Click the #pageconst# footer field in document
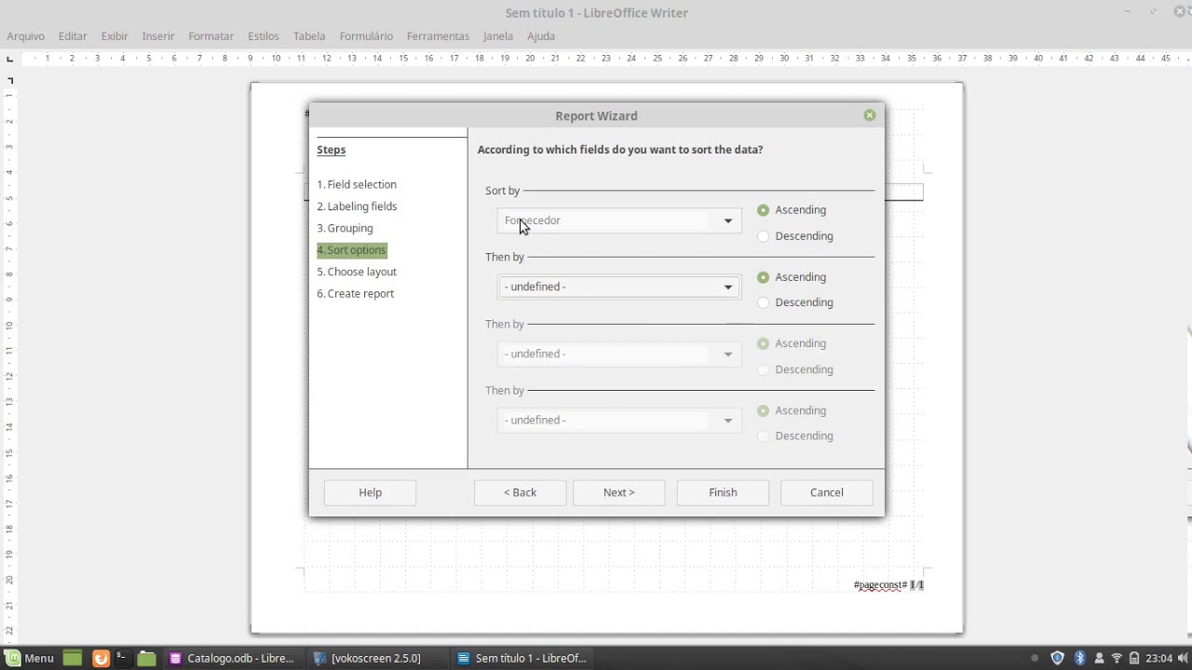This screenshot has width=1192, height=670. 880,585
